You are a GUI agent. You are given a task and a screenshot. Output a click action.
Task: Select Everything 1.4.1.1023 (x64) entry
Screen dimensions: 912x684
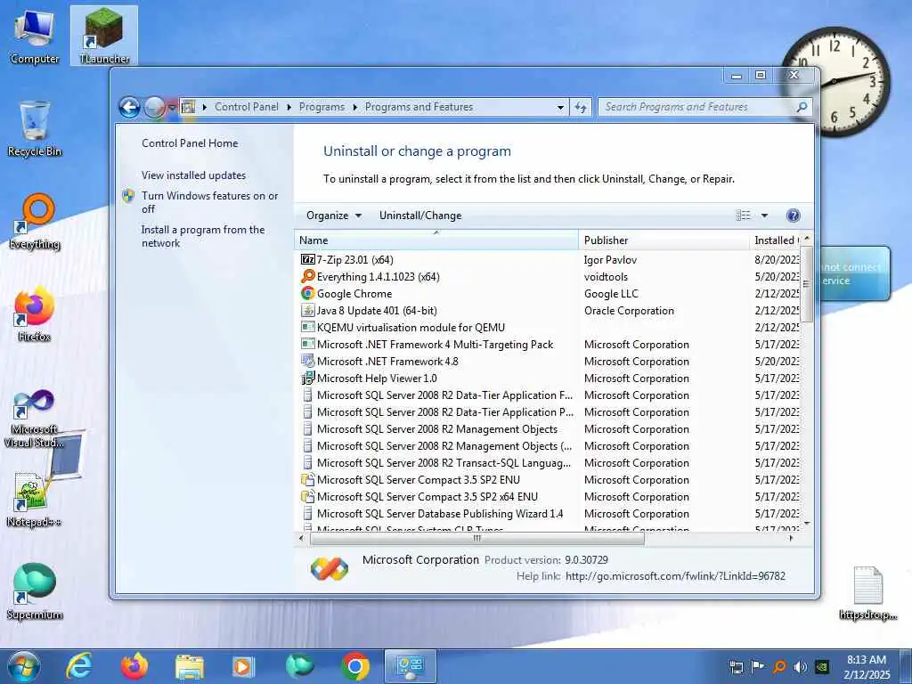(378, 277)
